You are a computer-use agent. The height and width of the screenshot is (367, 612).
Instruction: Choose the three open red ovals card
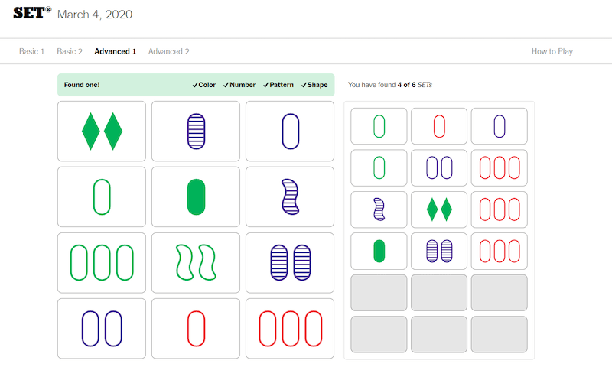(290, 328)
